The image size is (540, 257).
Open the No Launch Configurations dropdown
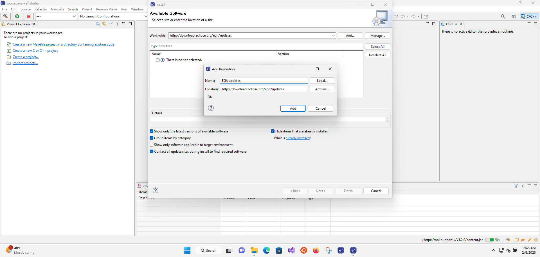[x=146, y=16]
